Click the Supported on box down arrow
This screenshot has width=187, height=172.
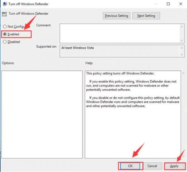tap(182, 55)
